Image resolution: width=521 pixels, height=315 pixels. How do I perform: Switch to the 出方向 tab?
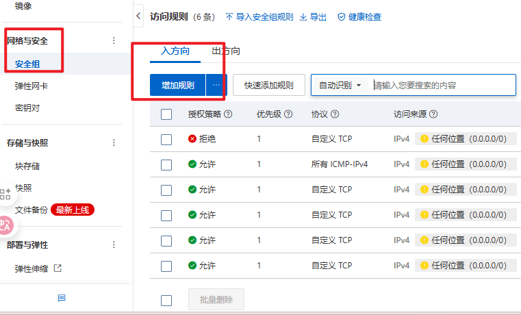[226, 51]
